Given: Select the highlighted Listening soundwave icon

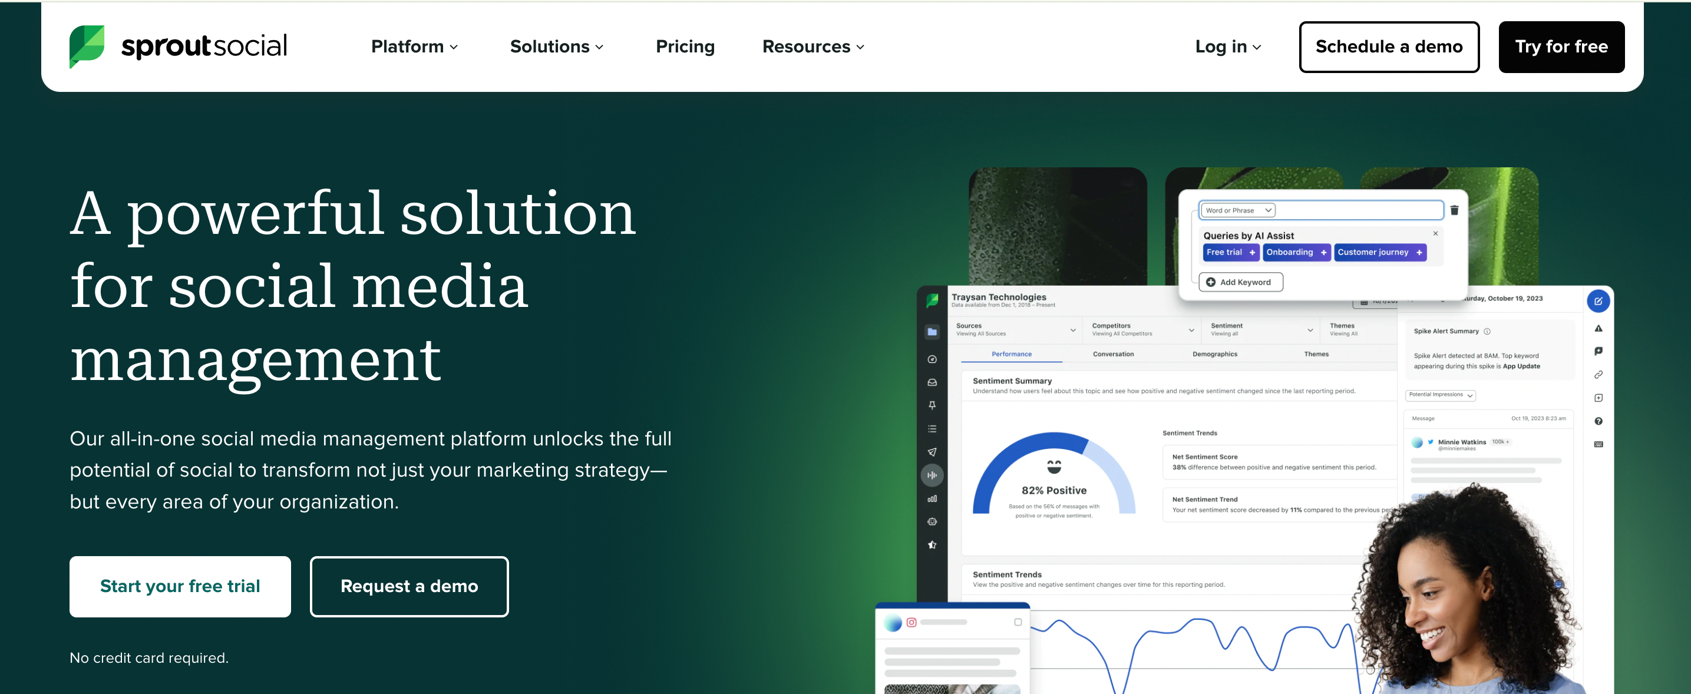Looking at the screenshot, I should pyautogui.click(x=932, y=475).
